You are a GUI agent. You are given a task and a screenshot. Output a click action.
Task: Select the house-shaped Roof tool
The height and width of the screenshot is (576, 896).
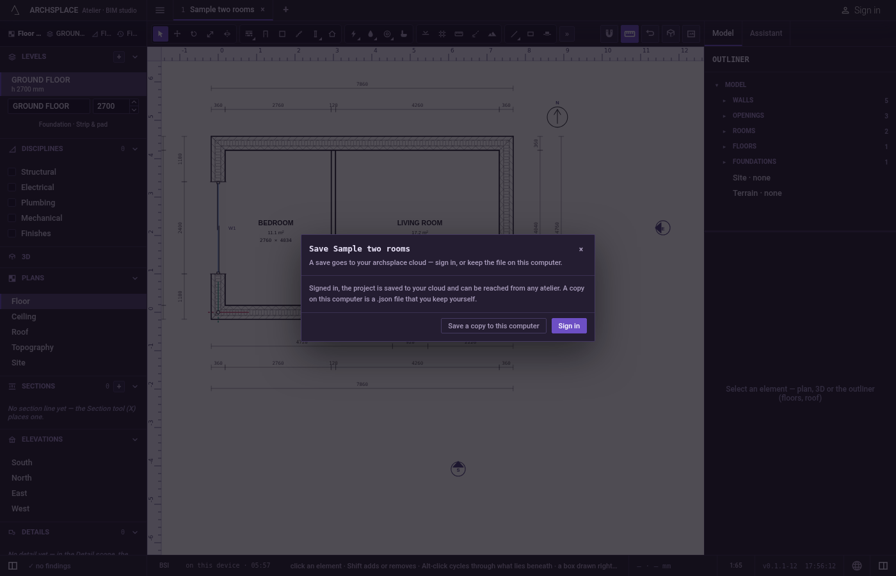click(x=332, y=34)
